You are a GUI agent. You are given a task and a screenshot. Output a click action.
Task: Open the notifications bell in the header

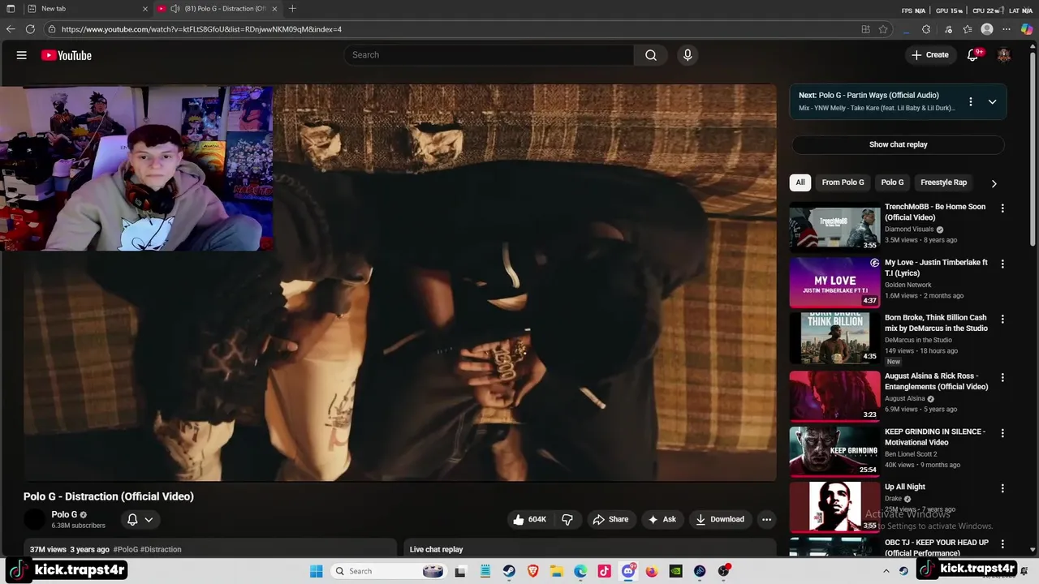coord(973,55)
